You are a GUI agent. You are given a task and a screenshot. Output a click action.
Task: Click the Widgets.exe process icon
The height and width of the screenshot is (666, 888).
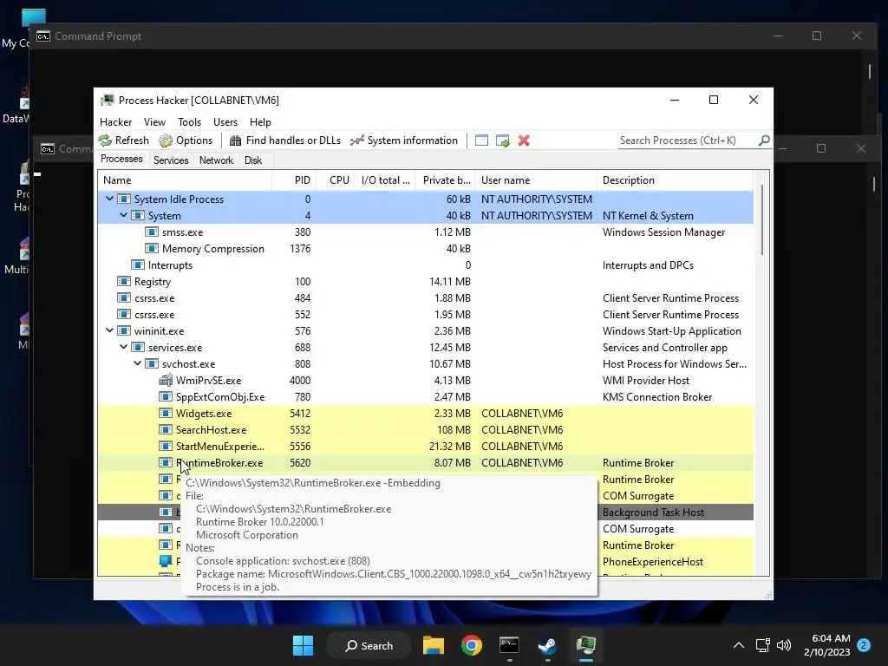pos(166,414)
